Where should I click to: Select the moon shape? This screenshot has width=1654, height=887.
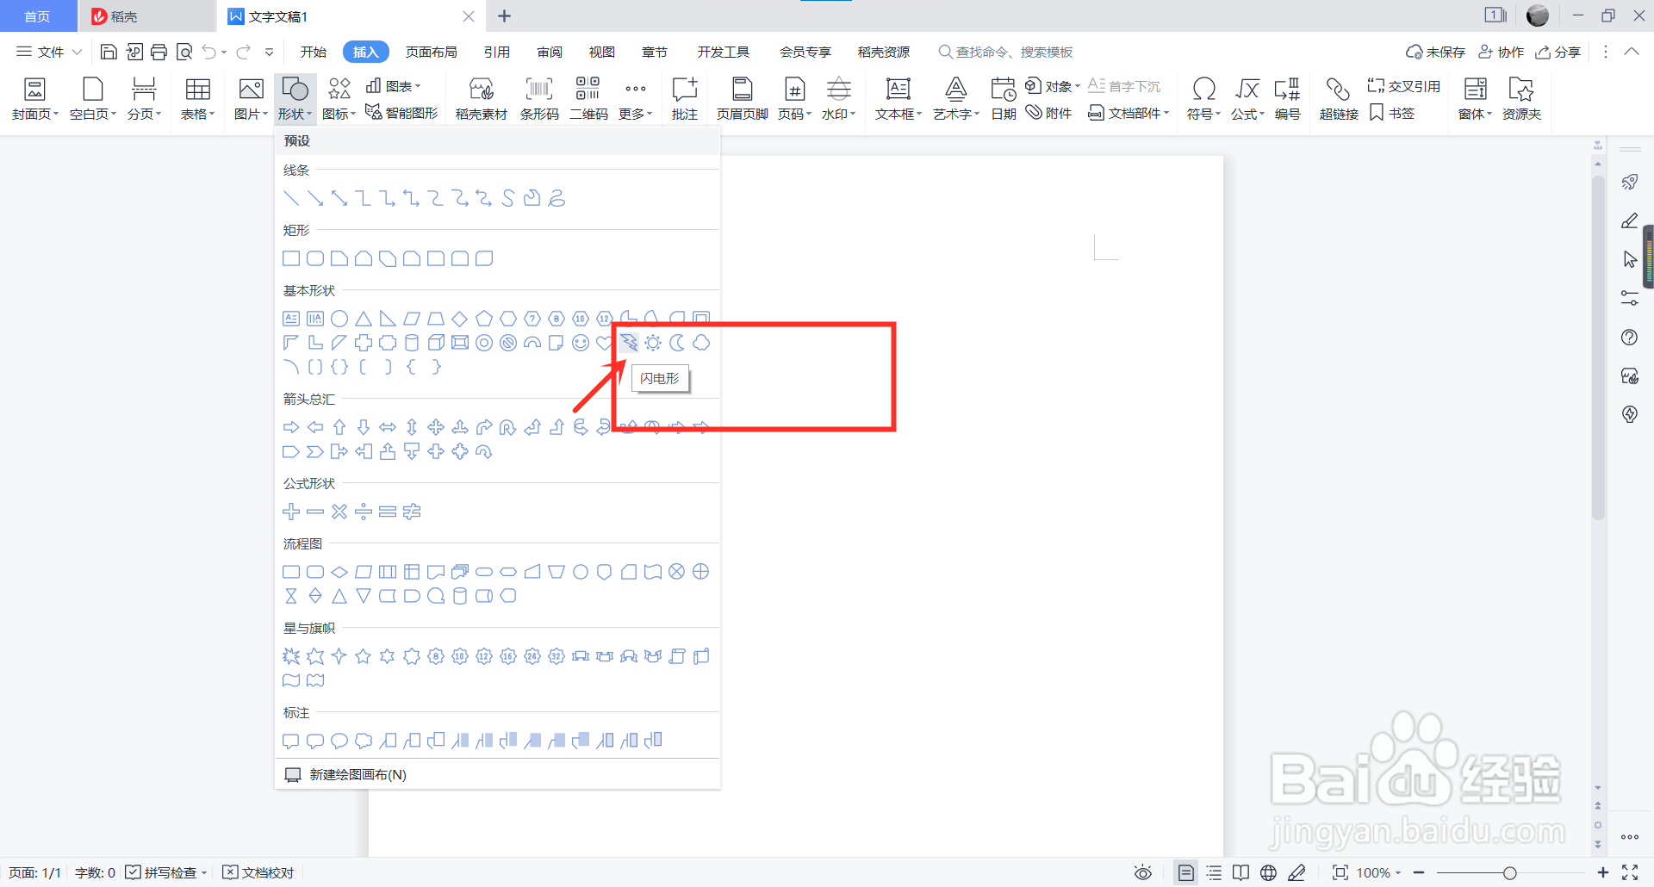[677, 343]
